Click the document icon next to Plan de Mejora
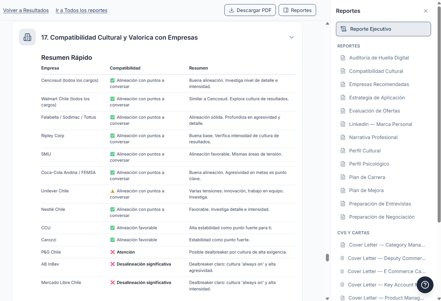This screenshot has height=301, width=441. point(343,191)
